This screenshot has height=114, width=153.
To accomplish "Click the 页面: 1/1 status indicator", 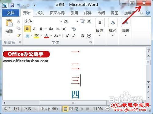I will point(12,109).
